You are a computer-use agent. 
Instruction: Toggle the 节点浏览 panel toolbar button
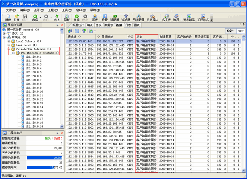[x=189, y=17]
